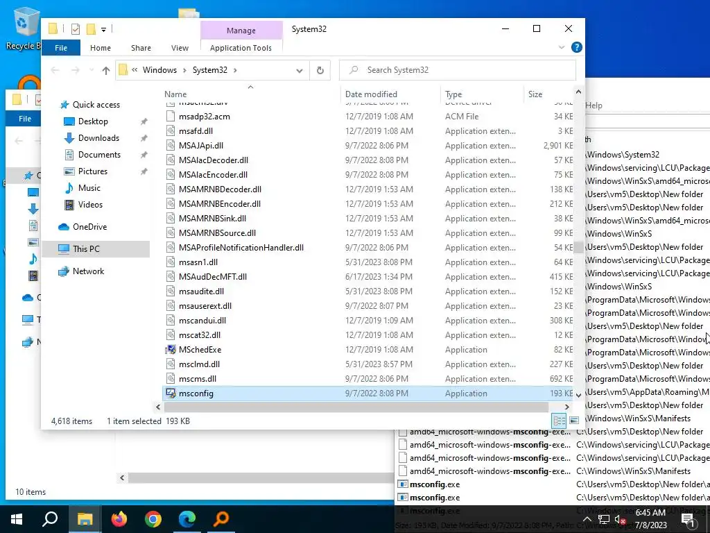Expand the ribbon with the chevron
The width and height of the screenshot is (710, 533).
click(562, 47)
